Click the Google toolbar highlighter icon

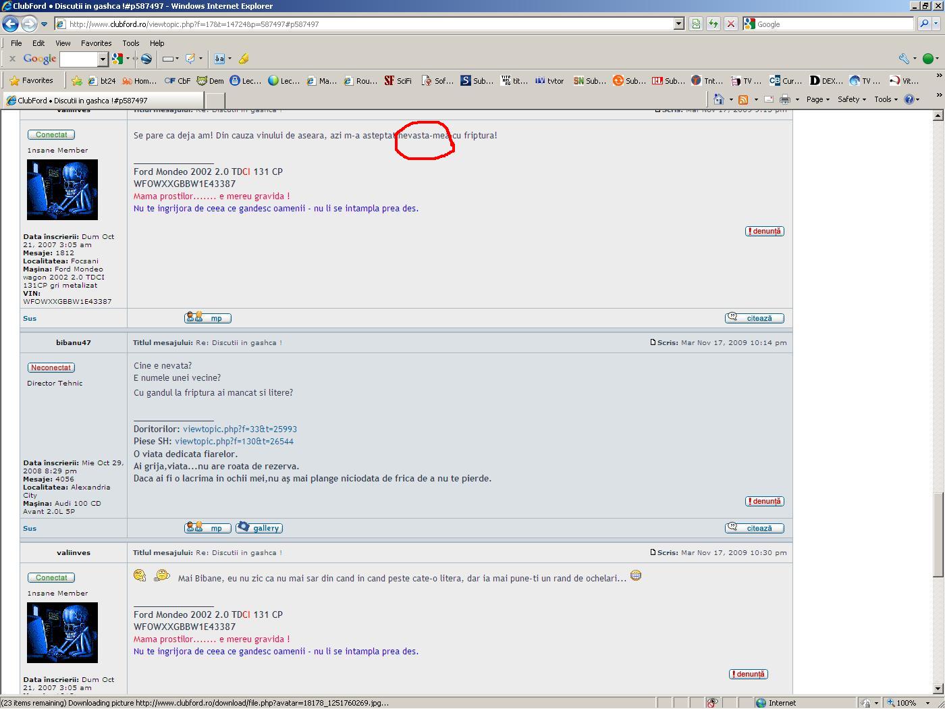coord(244,59)
